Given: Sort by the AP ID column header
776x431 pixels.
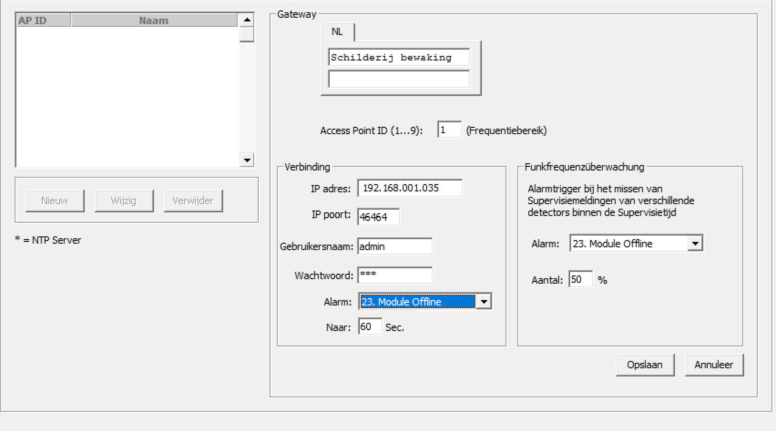Looking at the screenshot, I should pyautogui.click(x=44, y=20).
